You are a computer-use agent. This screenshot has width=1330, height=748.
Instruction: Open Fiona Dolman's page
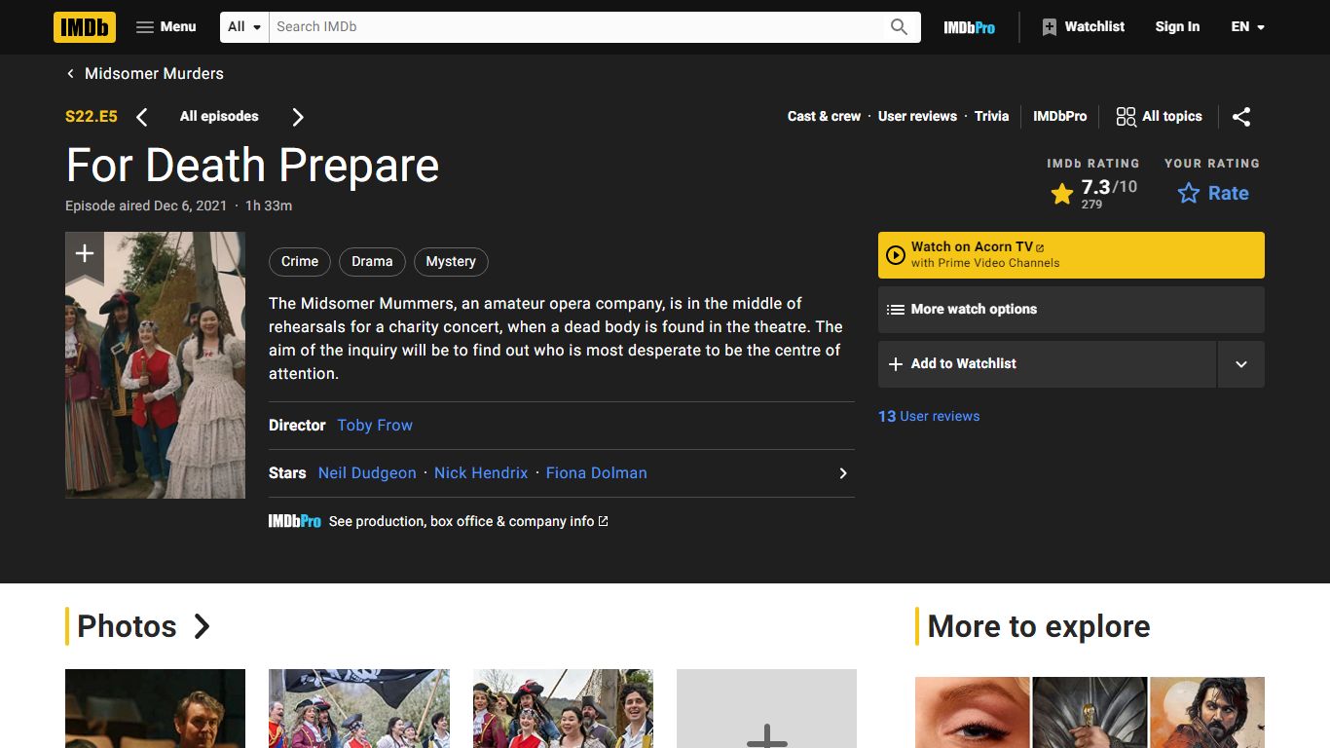(596, 473)
